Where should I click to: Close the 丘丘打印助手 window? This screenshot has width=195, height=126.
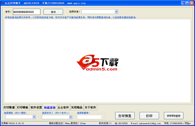[192, 3]
